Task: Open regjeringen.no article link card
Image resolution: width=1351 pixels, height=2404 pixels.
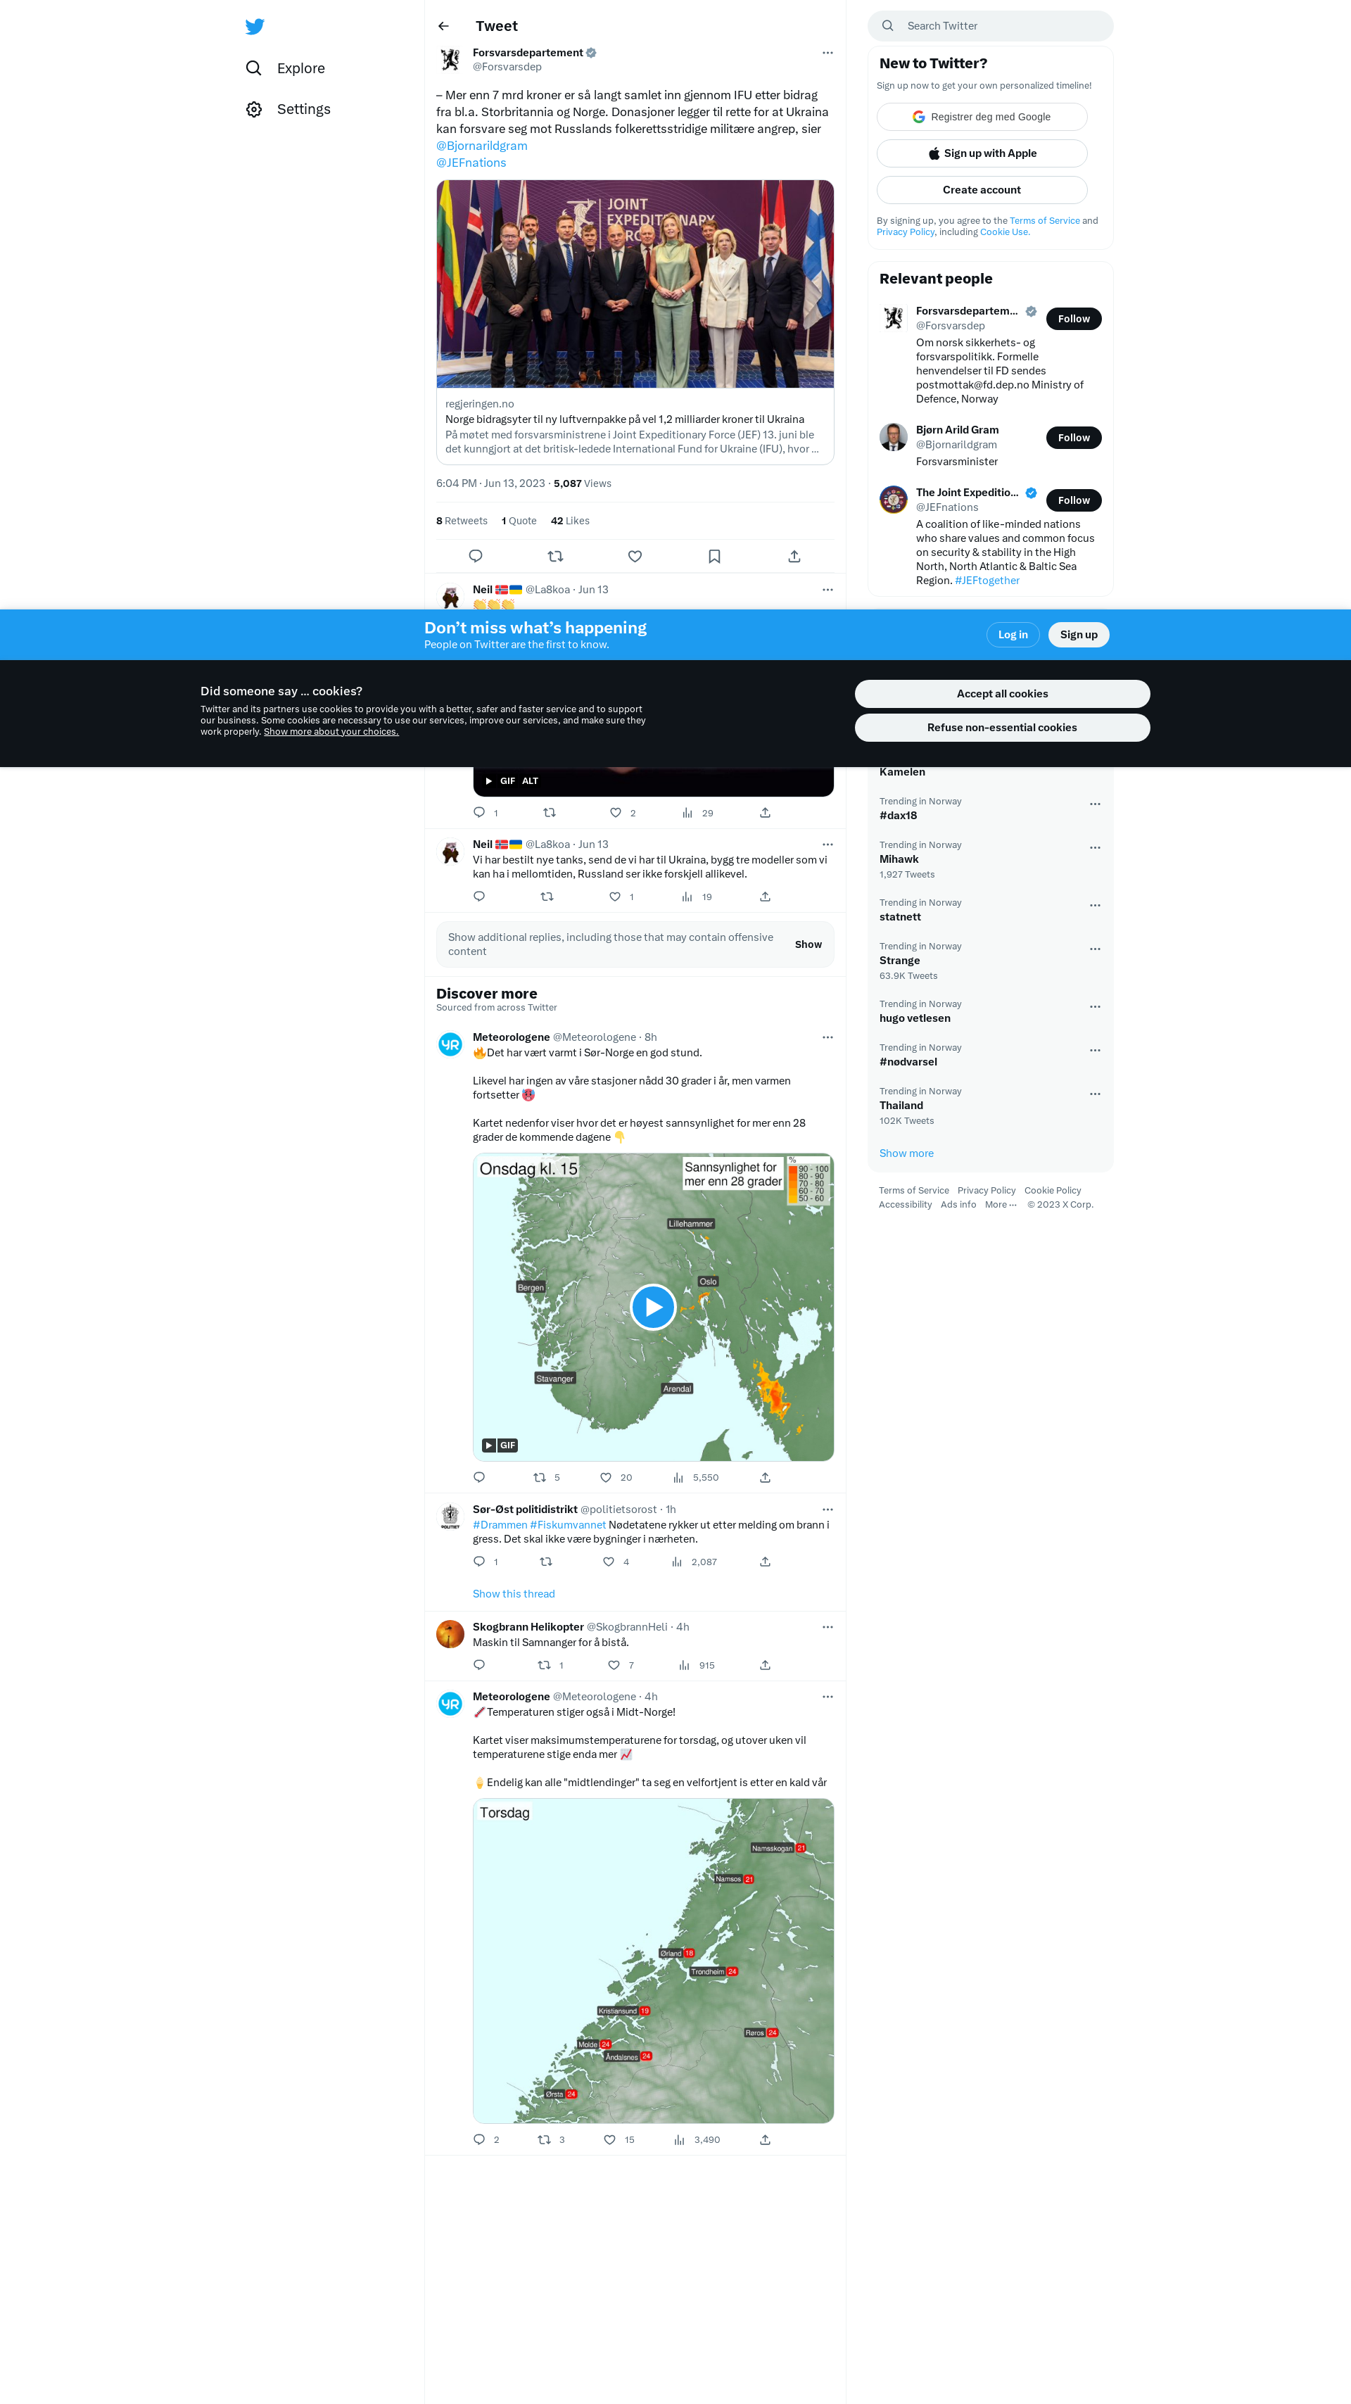Action: [x=635, y=426]
